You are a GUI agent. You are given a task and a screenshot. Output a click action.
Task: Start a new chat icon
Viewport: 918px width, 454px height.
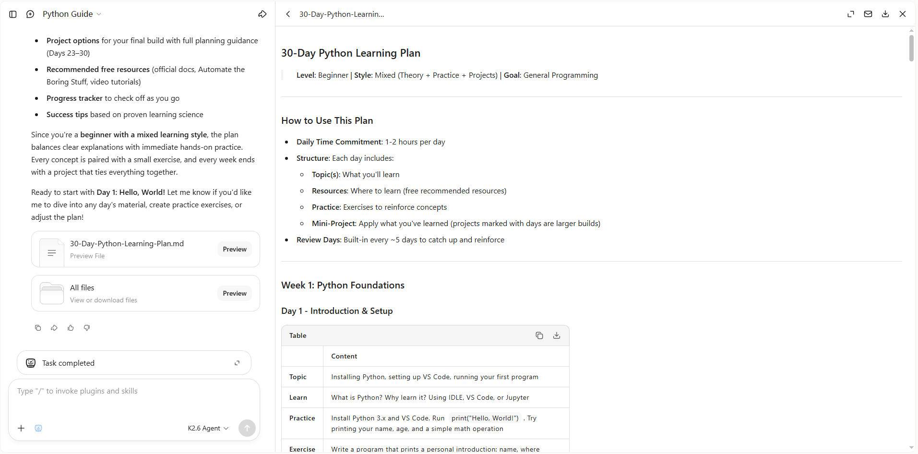[x=30, y=14]
